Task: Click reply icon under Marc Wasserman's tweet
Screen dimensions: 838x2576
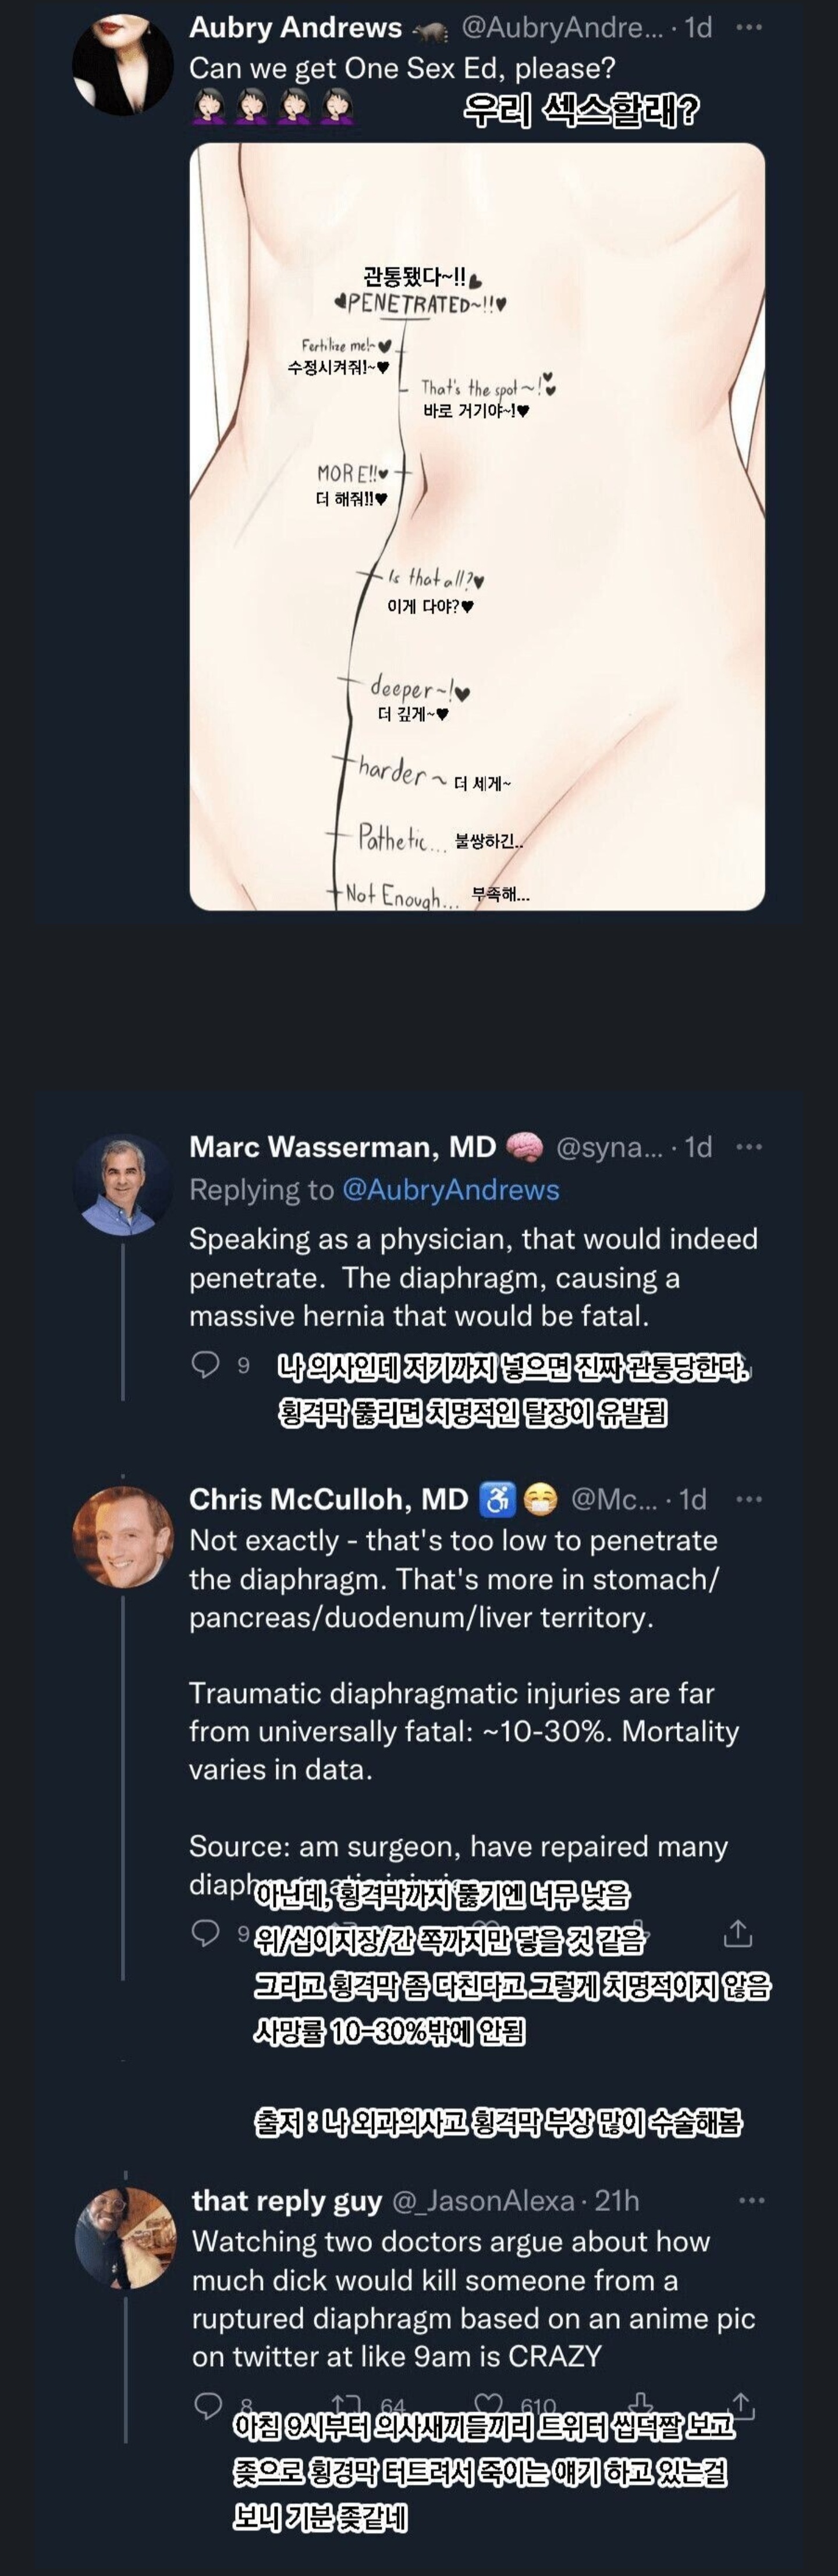Action: tap(205, 1364)
